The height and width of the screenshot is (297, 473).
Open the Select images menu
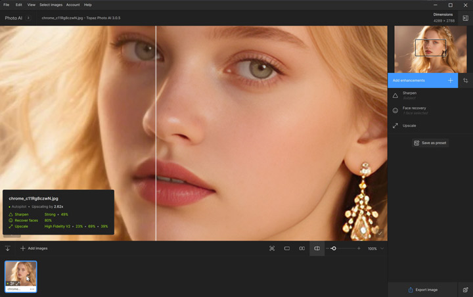click(51, 5)
